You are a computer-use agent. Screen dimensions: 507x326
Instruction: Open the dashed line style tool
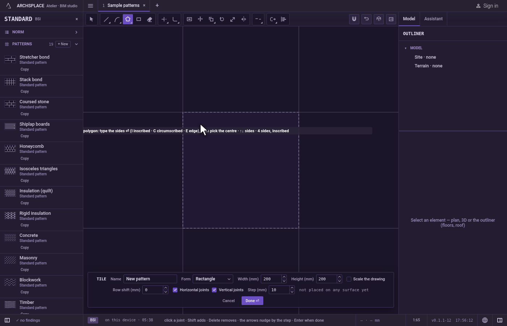[x=258, y=19]
